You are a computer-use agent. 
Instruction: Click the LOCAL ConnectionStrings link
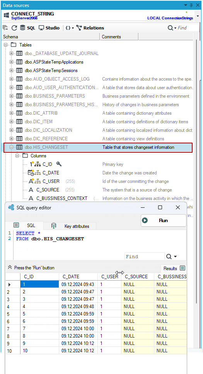point(170,18)
